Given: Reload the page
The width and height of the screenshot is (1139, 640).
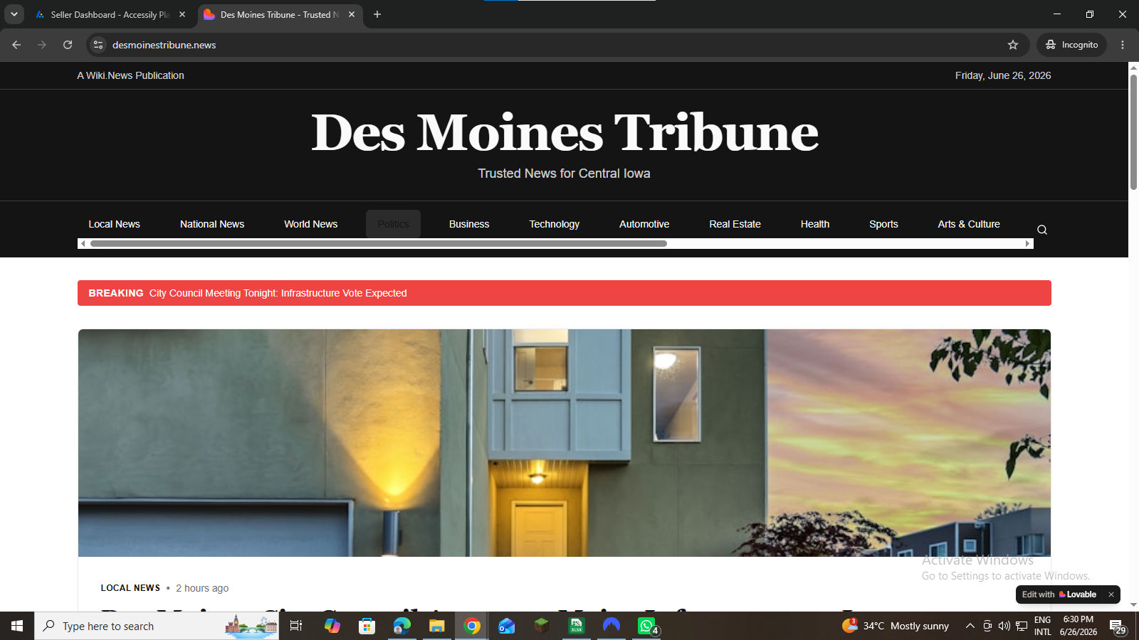Looking at the screenshot, I should (68, 45).
